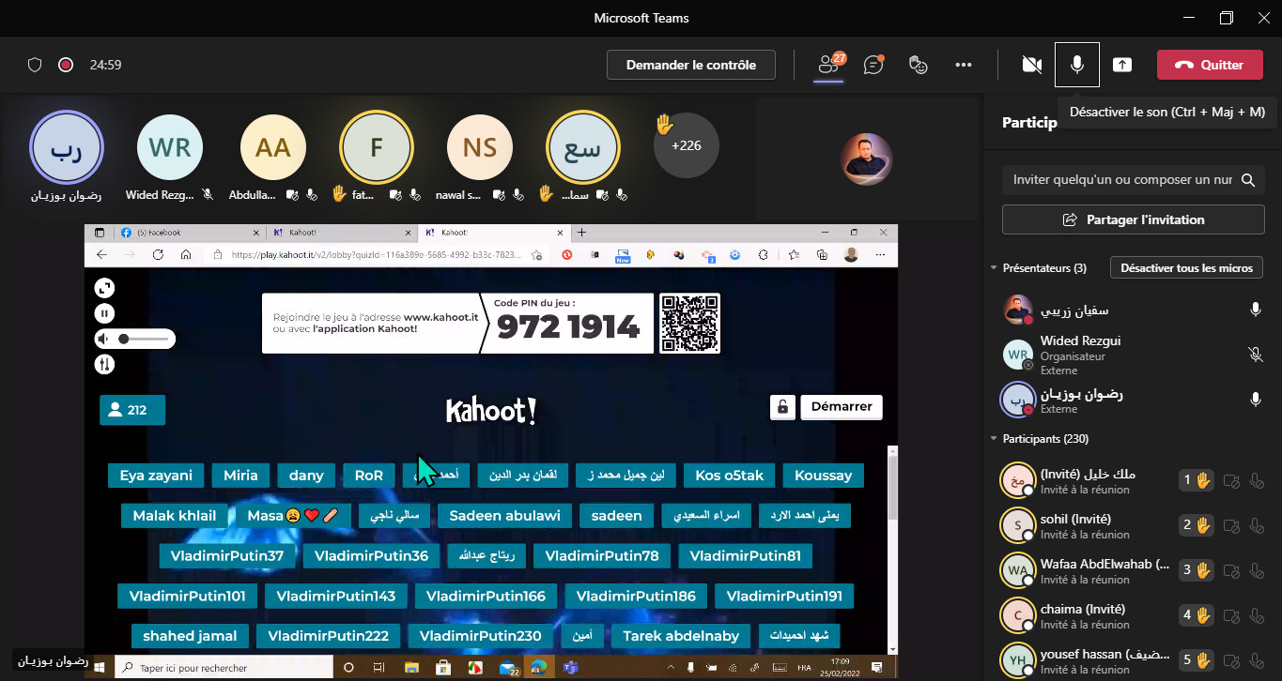
Task: Click the Kahoot fullscreen toggle icon
Action: 104,288
